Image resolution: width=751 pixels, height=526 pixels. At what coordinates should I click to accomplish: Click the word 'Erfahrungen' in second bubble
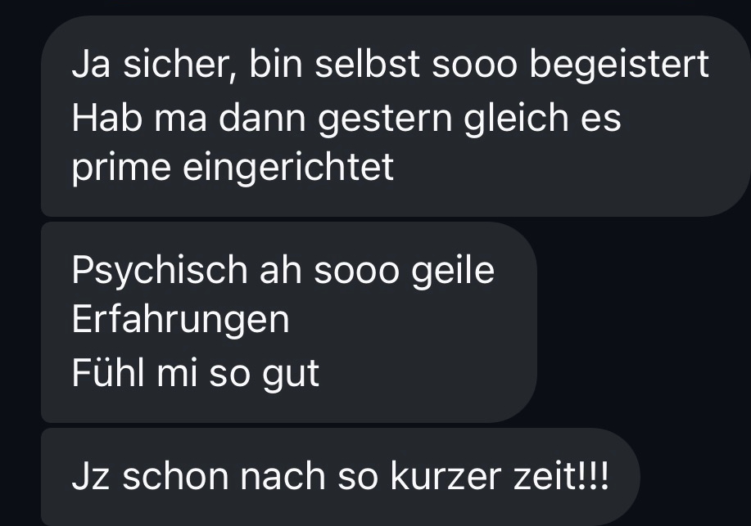coord(180,320)
